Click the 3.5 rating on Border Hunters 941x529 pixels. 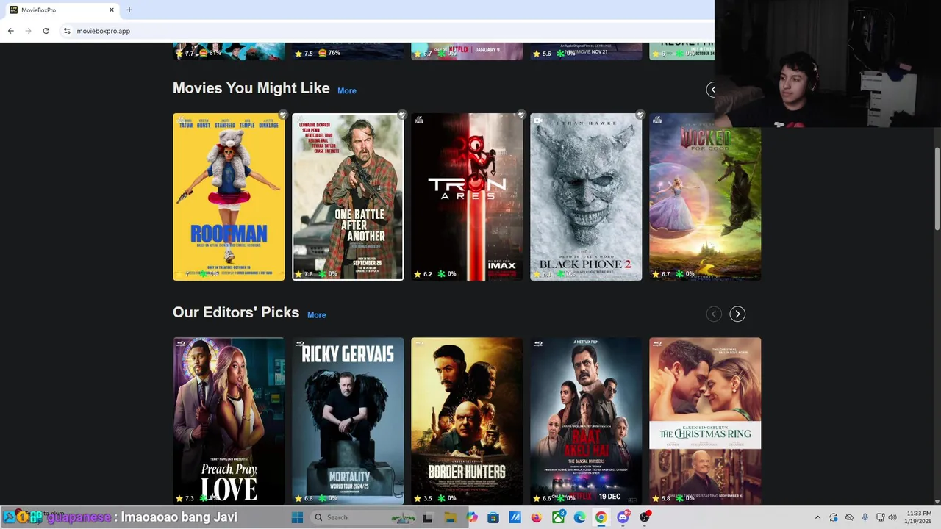pos(423,498)
